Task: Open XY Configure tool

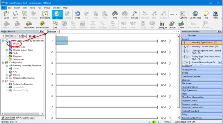Action: tap(162, 25)
